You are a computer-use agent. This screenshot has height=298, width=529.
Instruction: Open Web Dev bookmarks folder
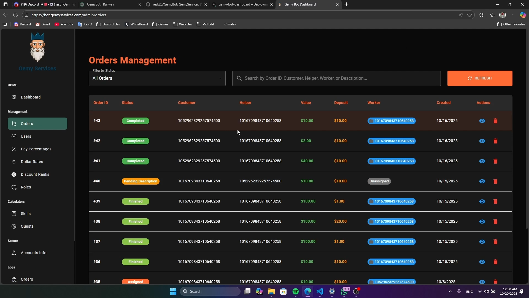(182, 24)
